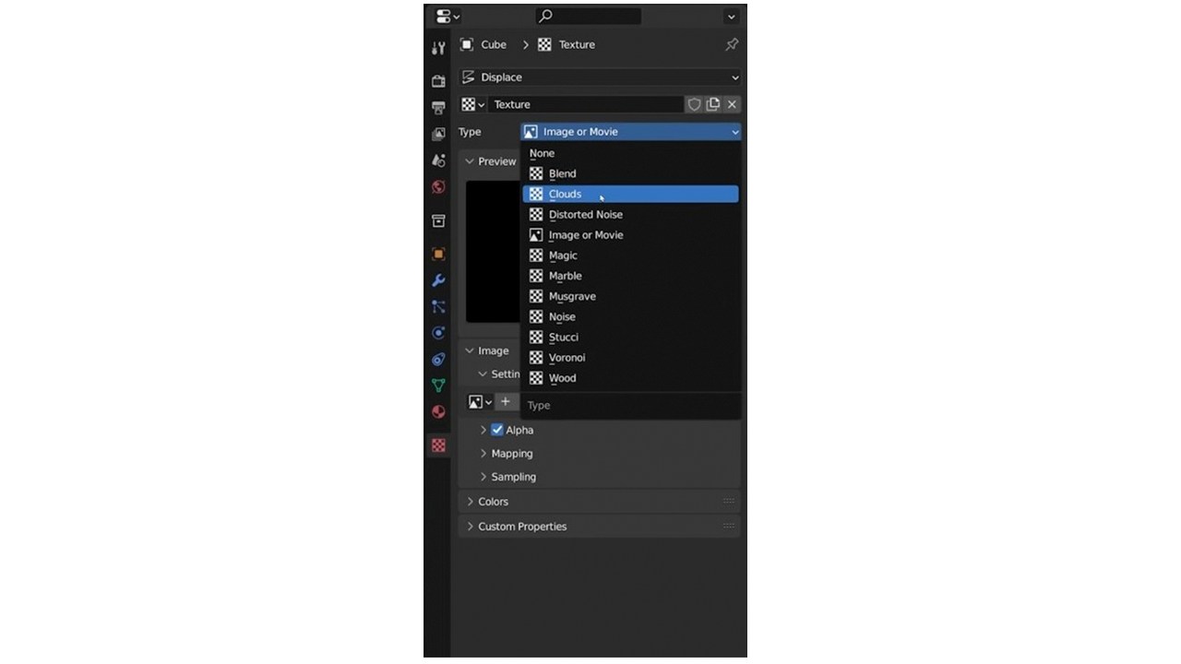Select Noise texture type

click(x=631, y=316)
